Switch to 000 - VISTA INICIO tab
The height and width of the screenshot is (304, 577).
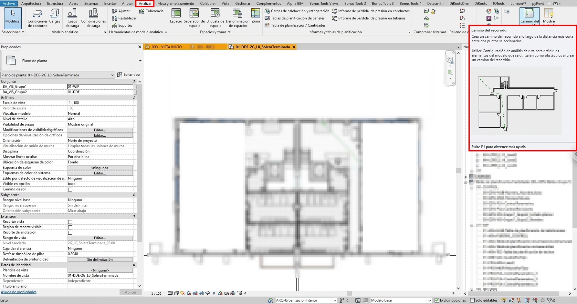167,47
